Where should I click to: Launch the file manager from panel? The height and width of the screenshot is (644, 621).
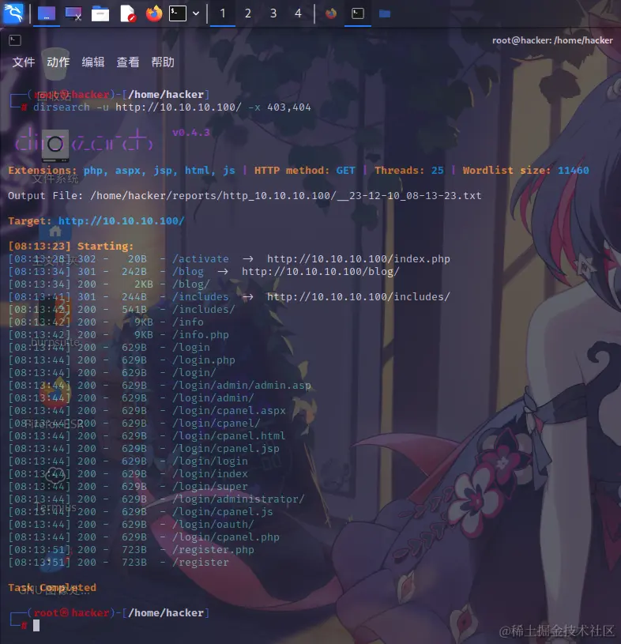[x=100, y=13]
